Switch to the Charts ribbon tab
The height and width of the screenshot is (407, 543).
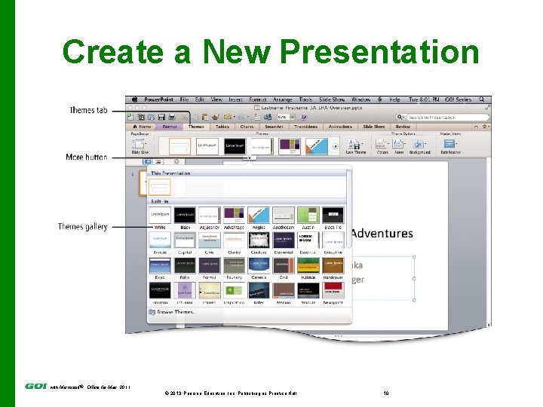tap(247, 127)
